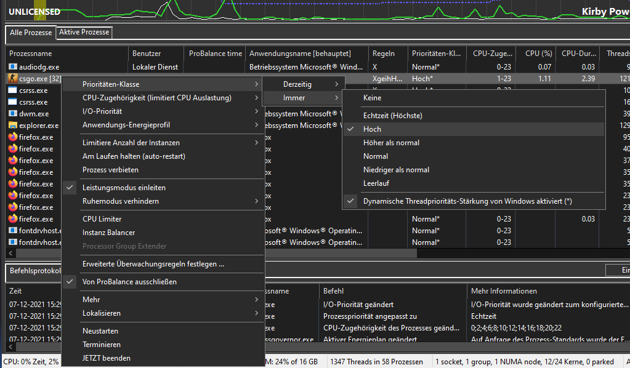Click left arrow of process list scrollbar
The image size is (630, 368).
coord(11,253)
